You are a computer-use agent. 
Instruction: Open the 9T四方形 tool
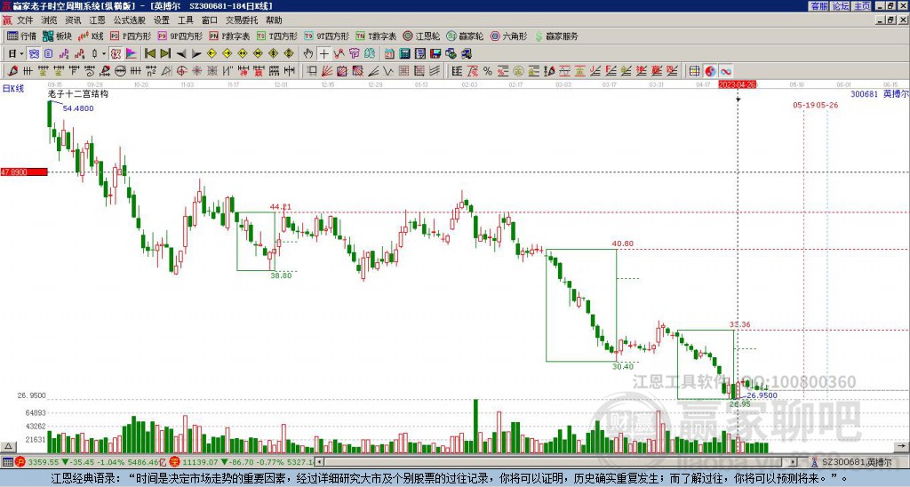[x=326, y=36]
